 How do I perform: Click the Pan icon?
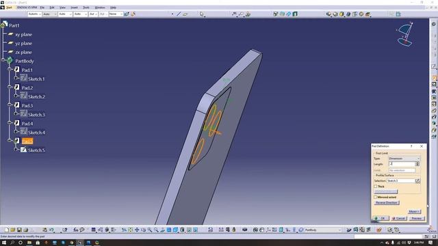click(x=137, y=230)
